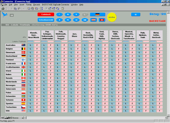This screenshot has width=170, height=123.
Task: Expand the Window menu
Action: coord(74,5)
